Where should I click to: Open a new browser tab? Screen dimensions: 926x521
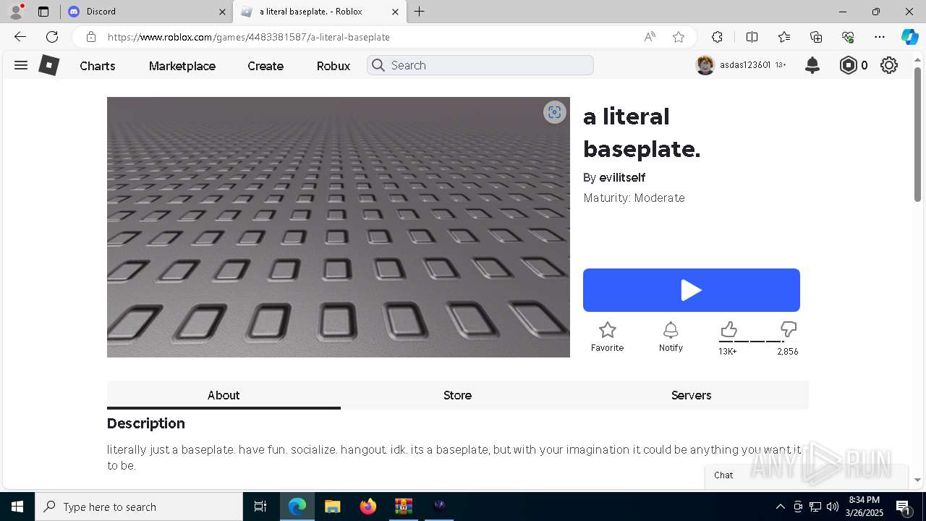click(419, 12)
